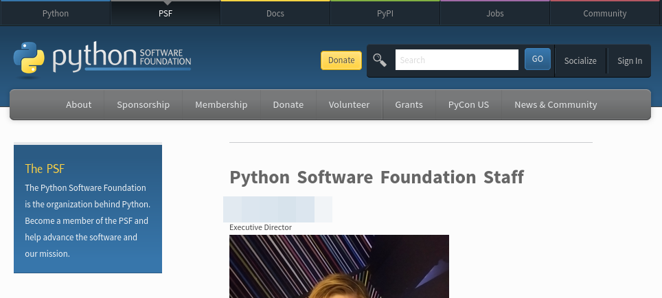Click the magnifying glass search icon
Screen dimensions: 662x298
[380, 60]
